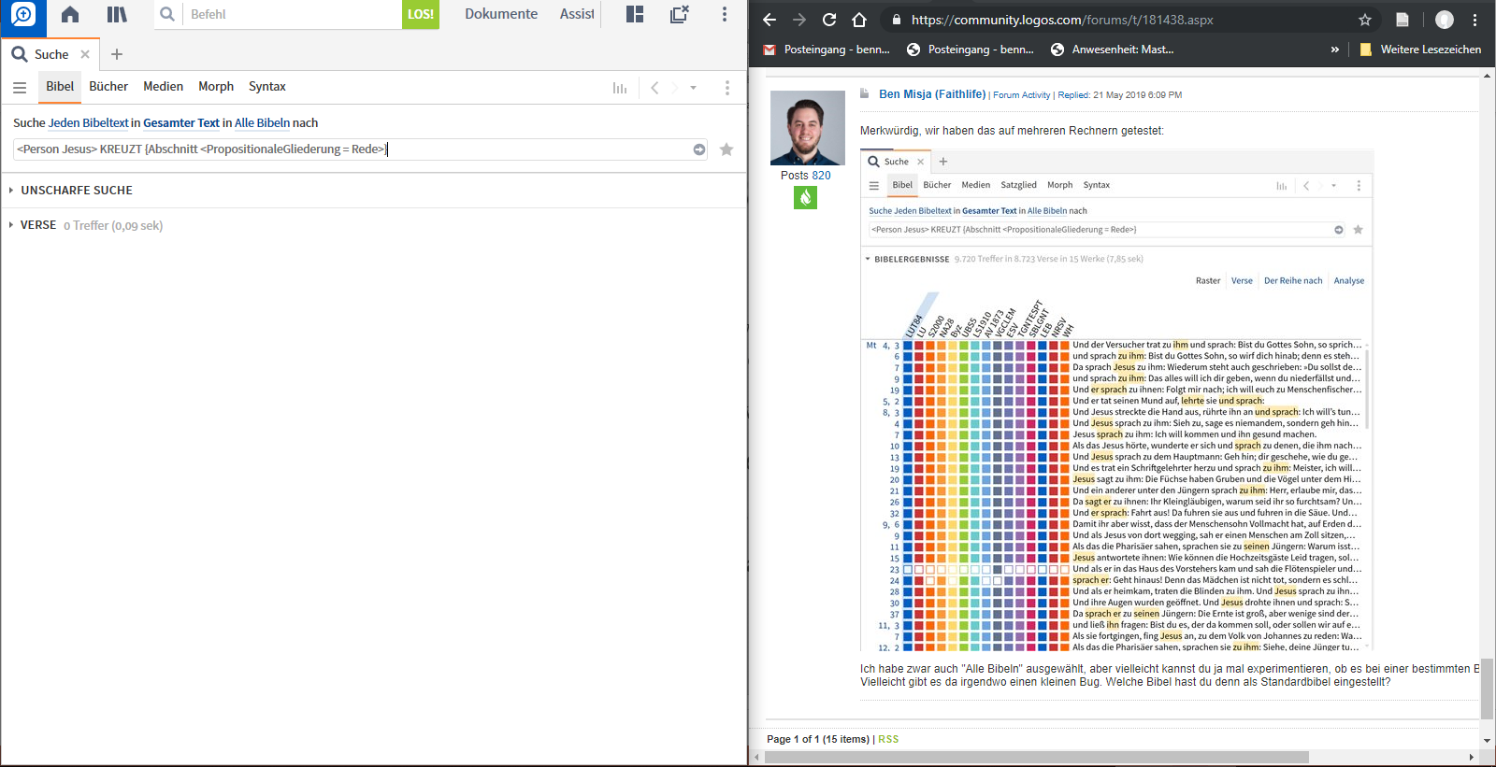The height and width of the screenshot is (767, 1496).
Task: Save search as favorite with star
Action: coord(726,149)
